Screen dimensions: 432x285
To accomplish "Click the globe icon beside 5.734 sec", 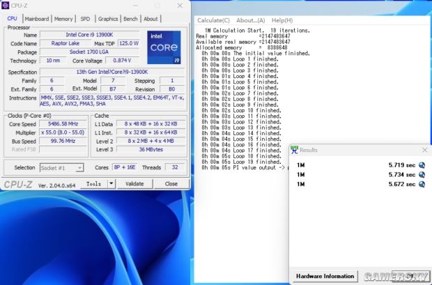I will point(422,175).
